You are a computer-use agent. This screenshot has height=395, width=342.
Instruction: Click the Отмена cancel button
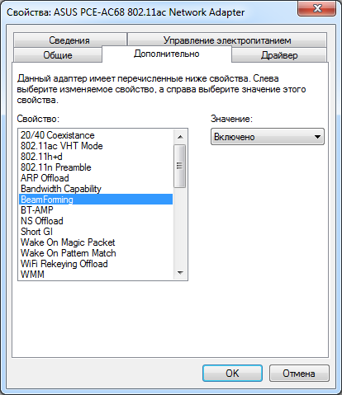click(299, 373)
